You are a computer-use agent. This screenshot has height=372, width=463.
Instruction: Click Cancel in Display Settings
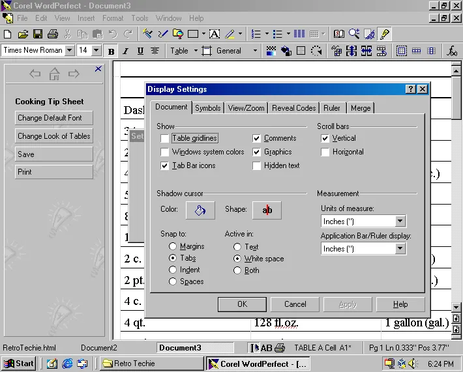295,304
